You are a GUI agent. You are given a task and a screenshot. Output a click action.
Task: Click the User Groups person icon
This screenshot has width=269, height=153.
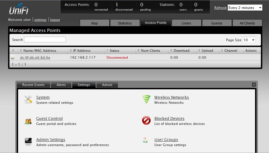(x=145, y=140)
